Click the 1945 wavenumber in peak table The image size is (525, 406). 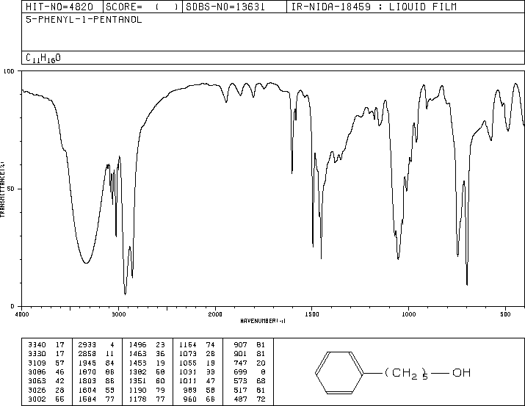(x=87, y=363)
